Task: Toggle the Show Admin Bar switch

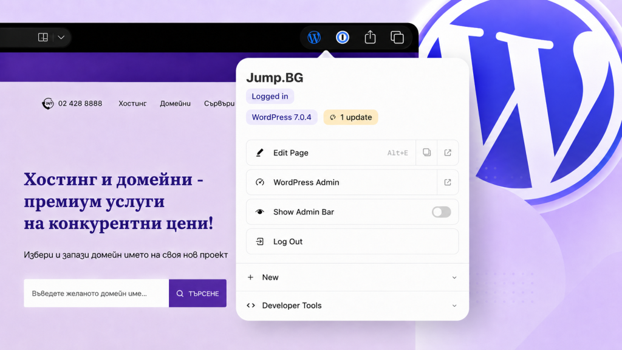Action: tap(442, 212)
